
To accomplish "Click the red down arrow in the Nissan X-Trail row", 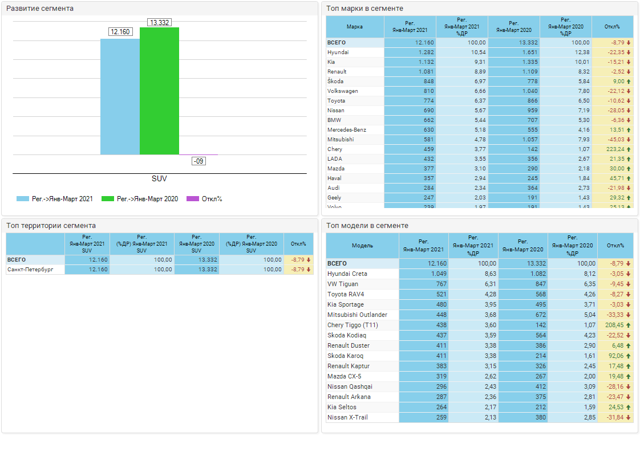I will click(x=629, y=417).
